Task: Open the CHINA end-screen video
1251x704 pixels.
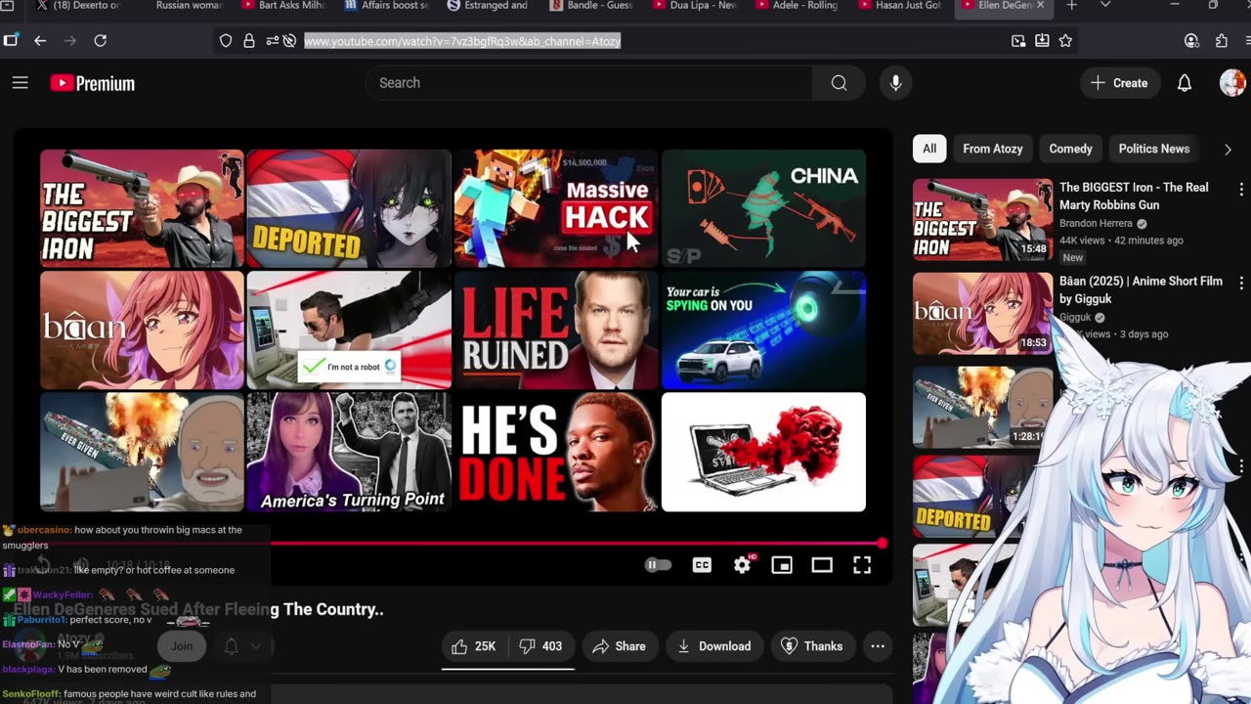Action: (763, 208)
